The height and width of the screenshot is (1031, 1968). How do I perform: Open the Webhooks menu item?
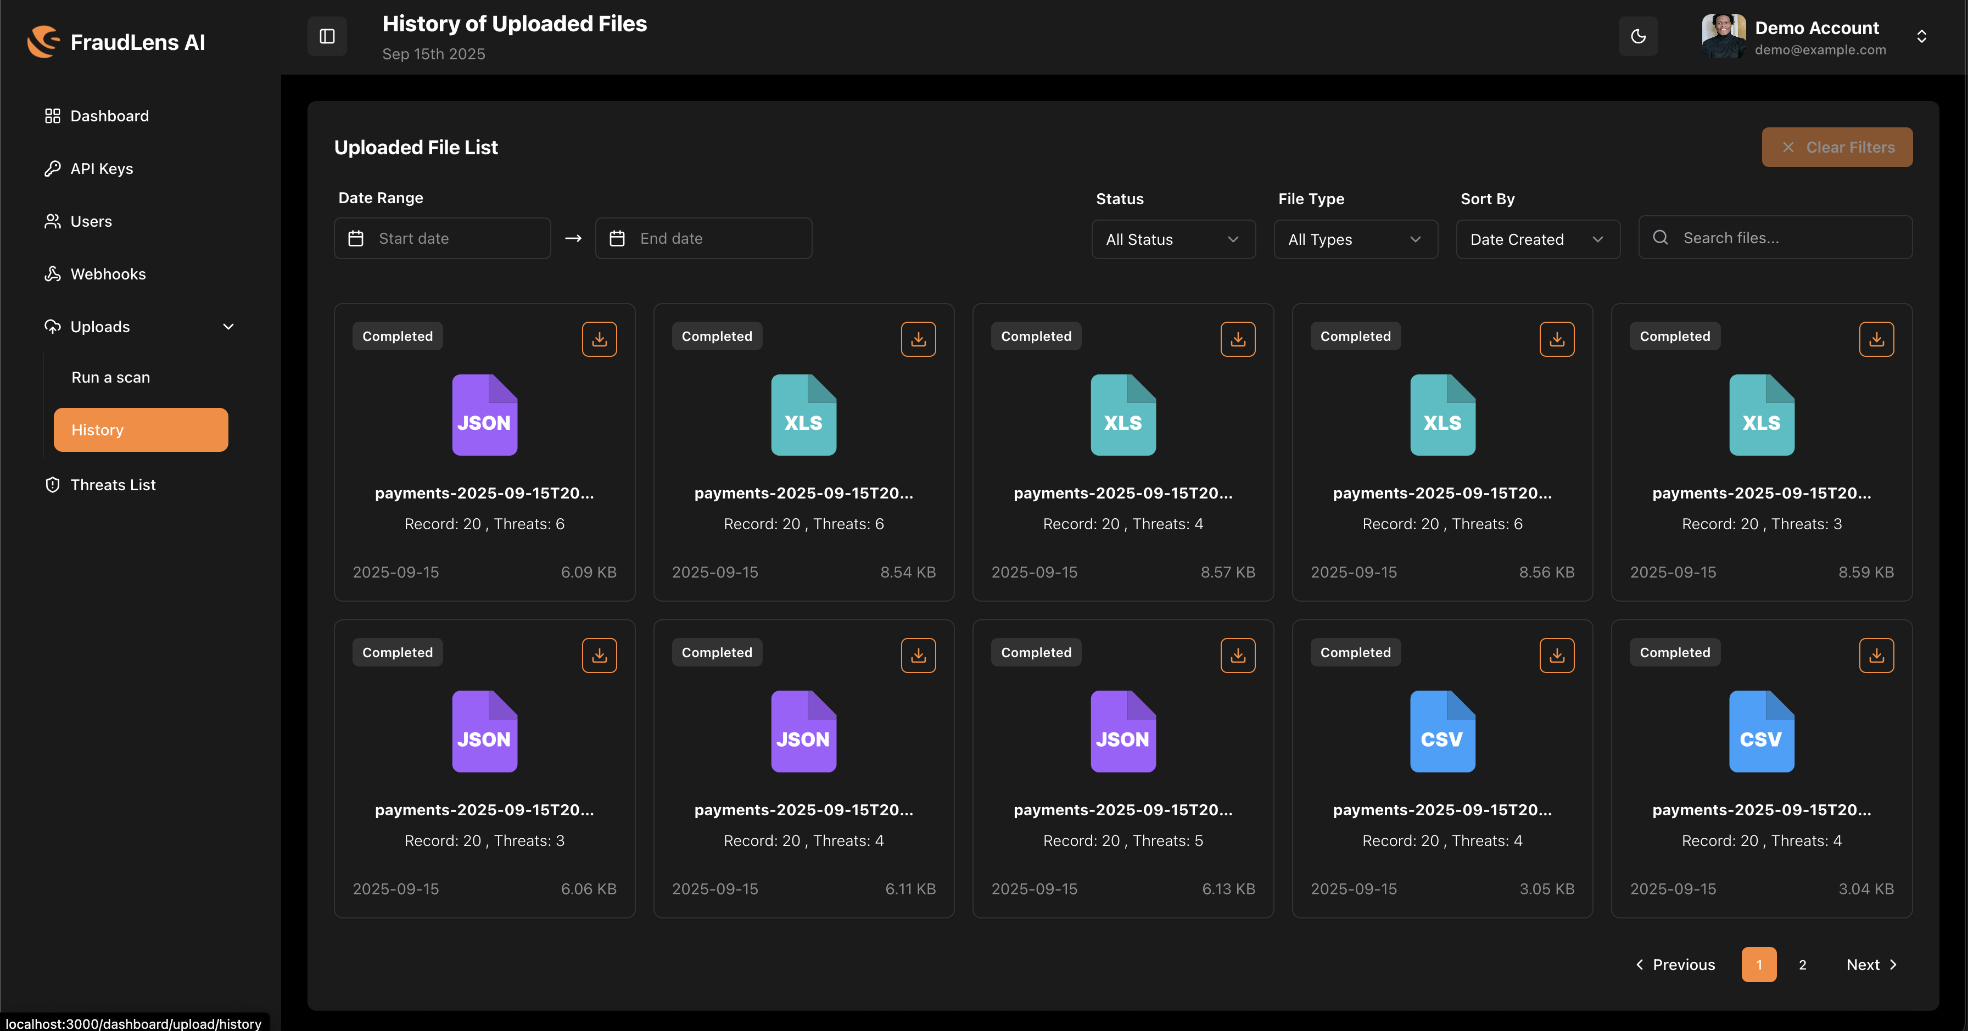[x=108, y=274]
